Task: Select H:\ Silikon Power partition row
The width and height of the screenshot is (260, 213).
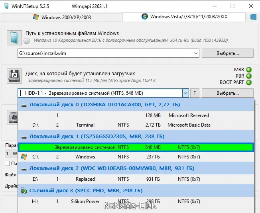Action: pyautogui.click(x=136, y=201)
